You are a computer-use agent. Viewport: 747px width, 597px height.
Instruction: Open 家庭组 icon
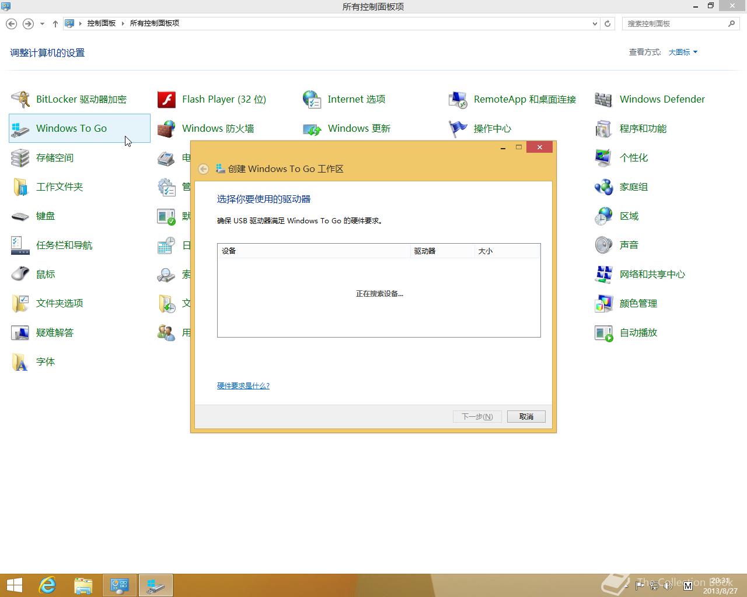click(x=604, y=187)
